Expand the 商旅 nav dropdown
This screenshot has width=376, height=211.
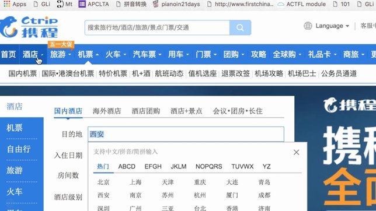pos(354,54)
